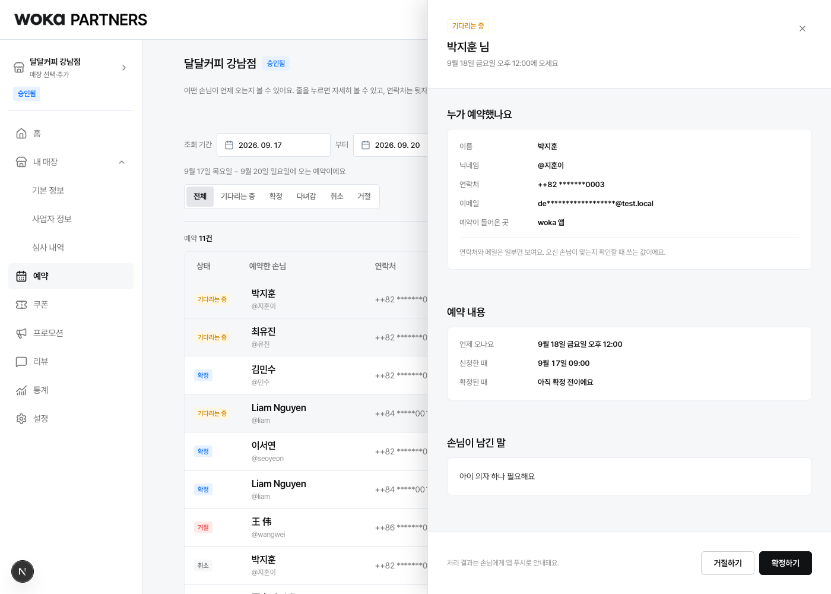Viewport: 831px width, 594px height.
Task: Open the 최유진 reservation row
Action: pyautogui.click(x=306, y=337)
